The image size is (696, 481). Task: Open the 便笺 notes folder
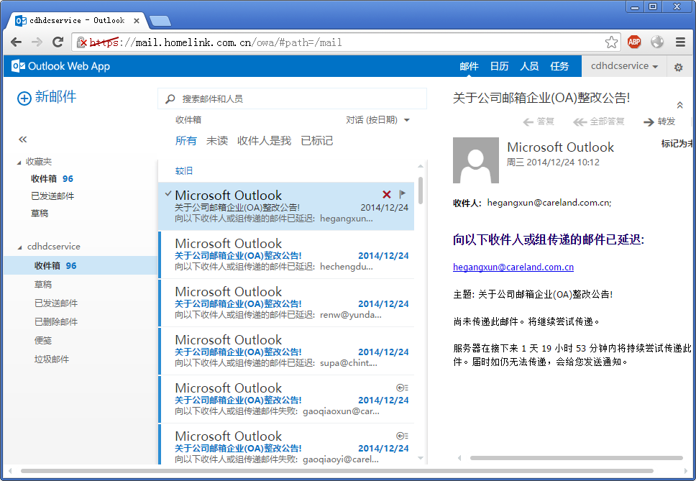[43, 340]
